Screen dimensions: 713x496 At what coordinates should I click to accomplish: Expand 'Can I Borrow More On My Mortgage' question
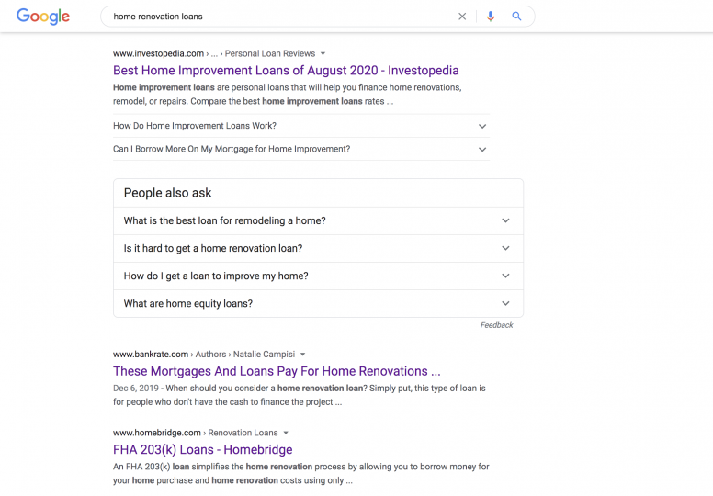point(482,150)
